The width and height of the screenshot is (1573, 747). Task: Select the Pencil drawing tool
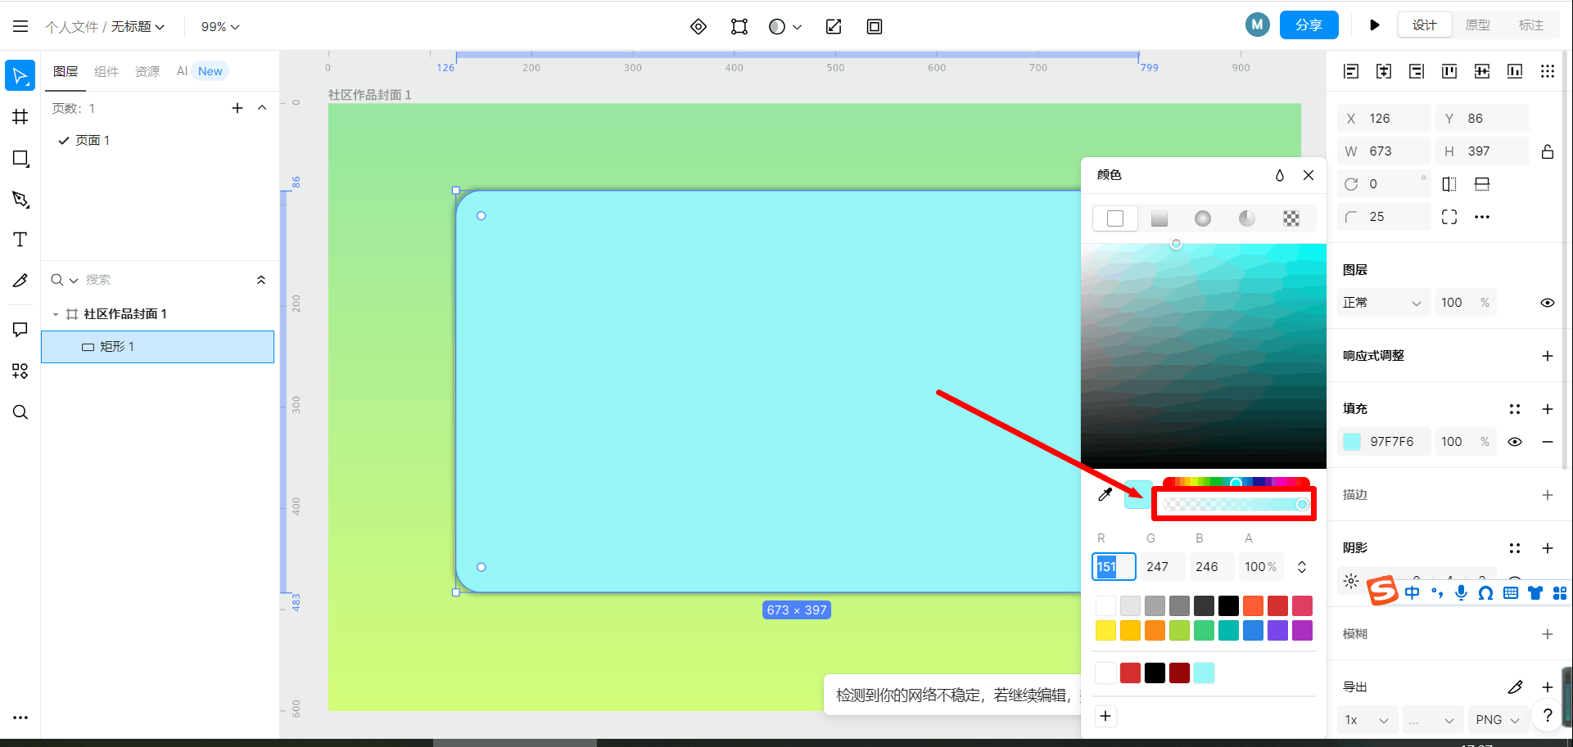click(x=20, y=281)
